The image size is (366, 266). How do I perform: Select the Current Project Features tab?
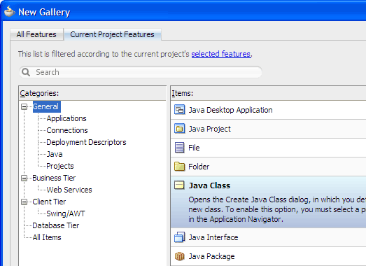tap(112, 34)
